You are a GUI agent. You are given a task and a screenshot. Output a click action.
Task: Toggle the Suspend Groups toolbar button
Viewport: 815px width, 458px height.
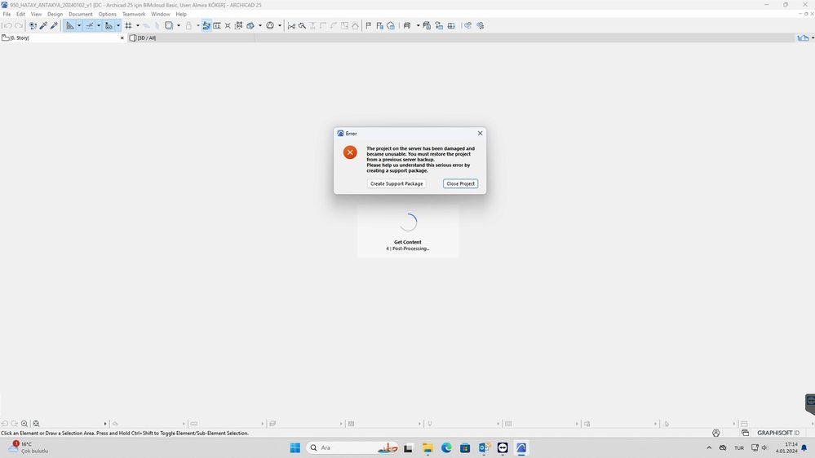(206, 25)
